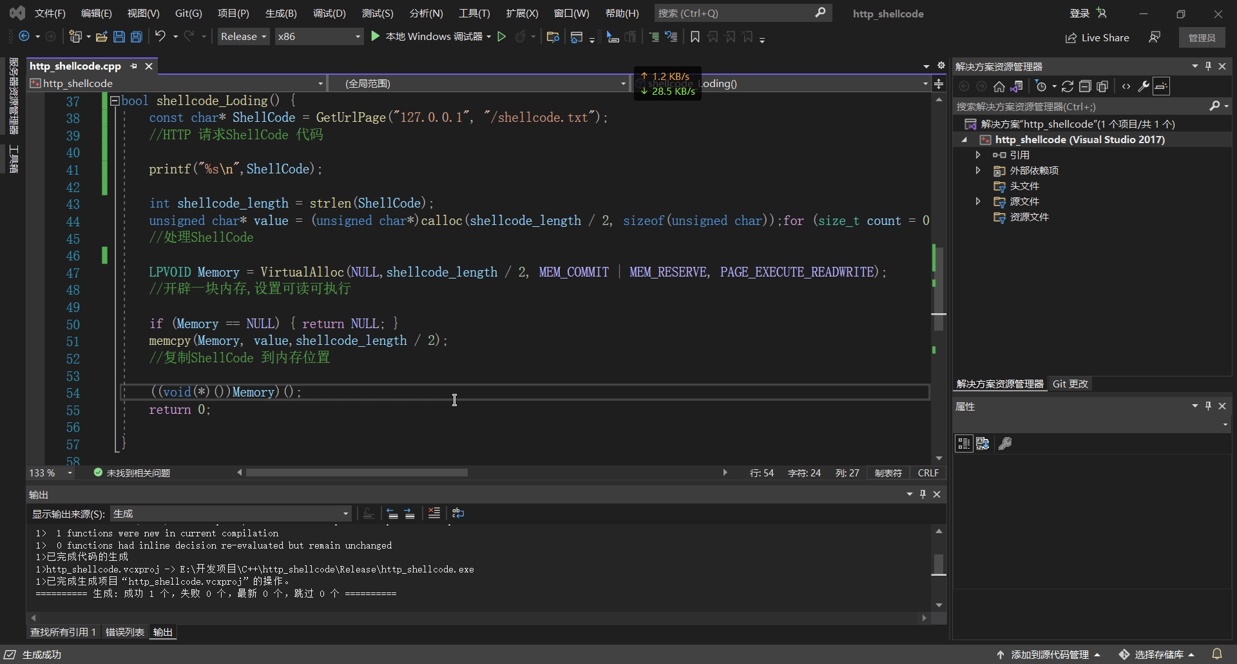Pin the http_shellcode.cpp editor tab
Viewport: 1237px width, 664px height.
click(134, 66)
